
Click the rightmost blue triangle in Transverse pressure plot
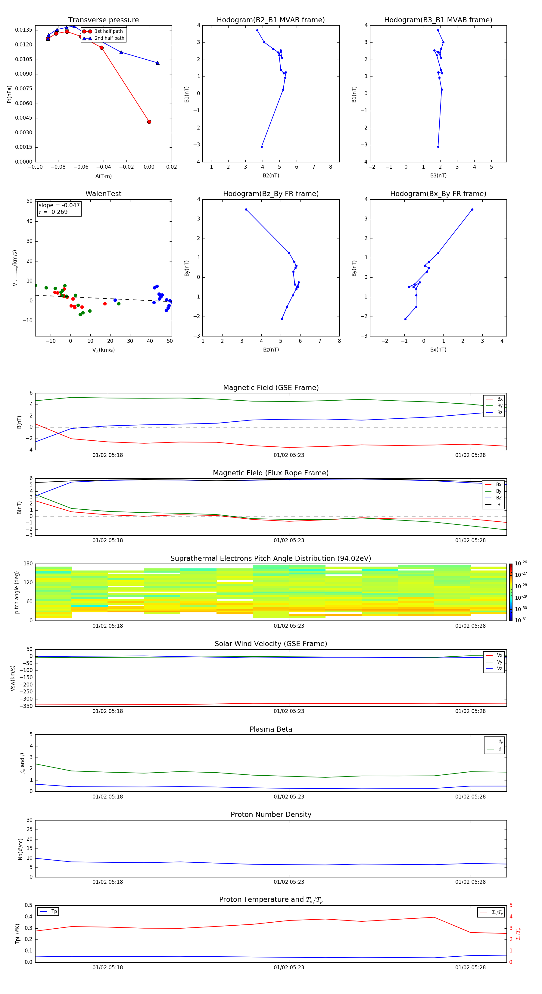157,63
